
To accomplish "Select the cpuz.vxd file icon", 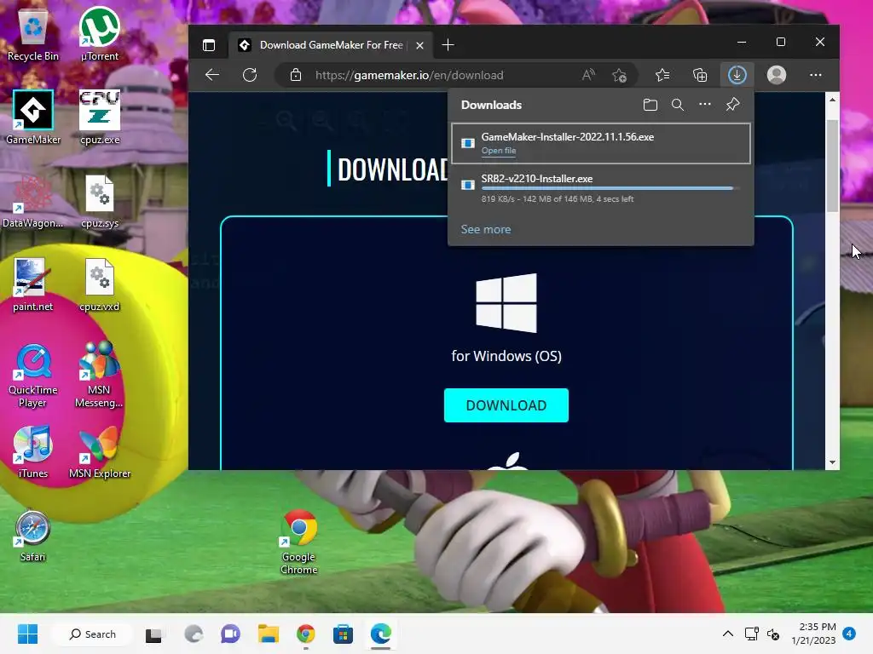I will point(100,284).
